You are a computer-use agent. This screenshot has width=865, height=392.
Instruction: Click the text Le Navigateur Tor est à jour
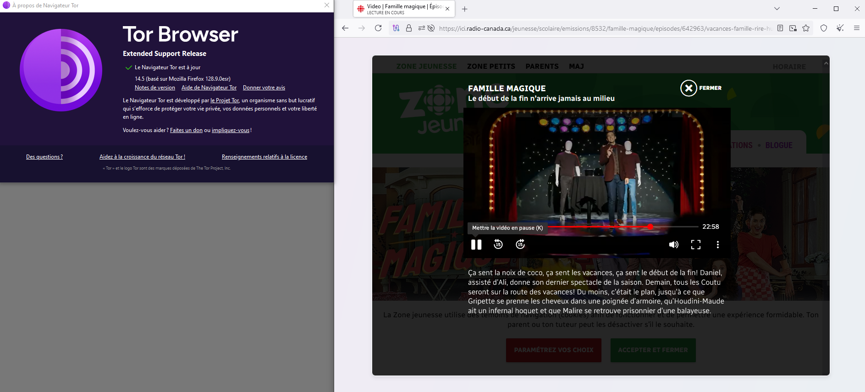(167, 67)
